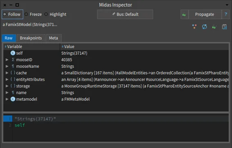Expand the mooseName row

7,66
